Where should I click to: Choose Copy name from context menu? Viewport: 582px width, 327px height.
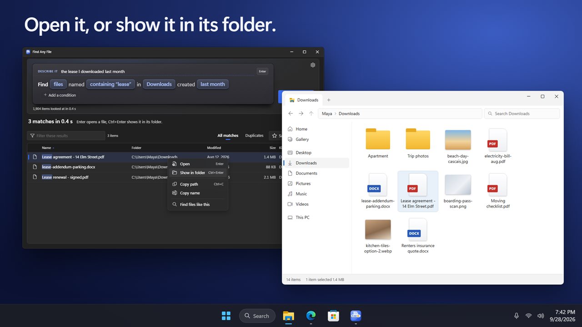click(x=198, y=193)
